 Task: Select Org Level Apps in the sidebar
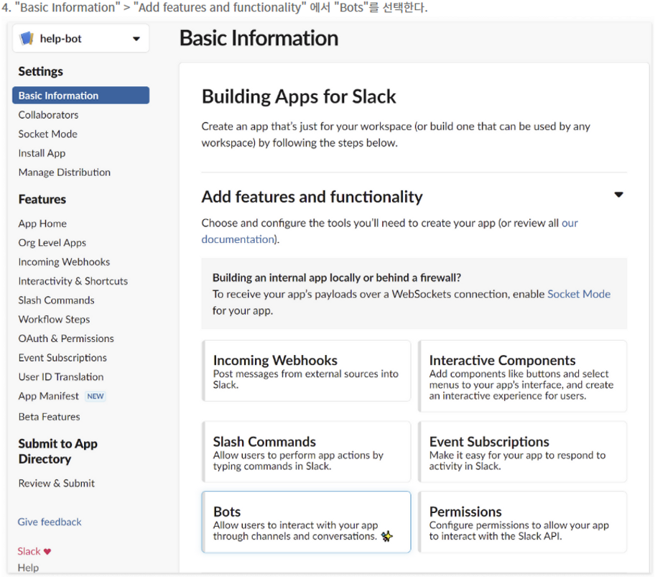[52, 243]
